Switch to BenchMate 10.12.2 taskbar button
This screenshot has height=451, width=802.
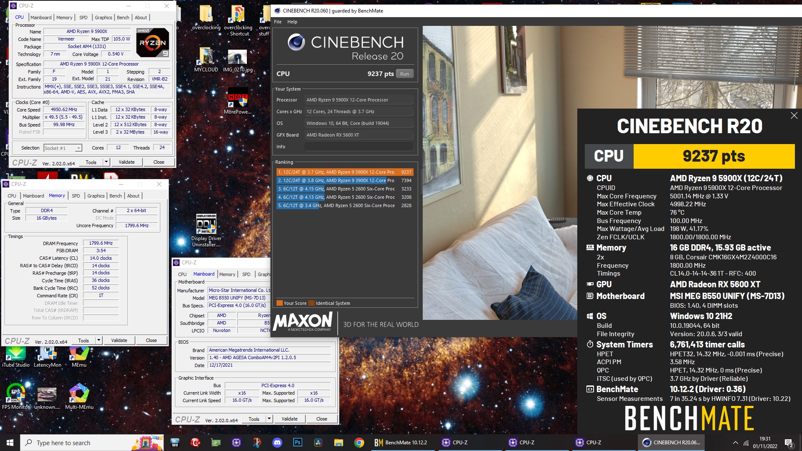pyautogui.click(x=403, y=443)
